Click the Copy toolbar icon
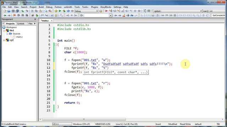227x127 pixels. click(36, 11)
